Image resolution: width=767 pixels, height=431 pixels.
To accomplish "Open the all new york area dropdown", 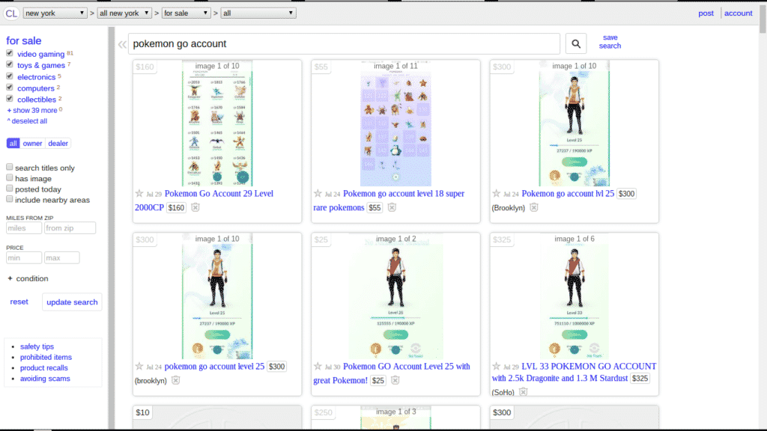I will [124, 13].
